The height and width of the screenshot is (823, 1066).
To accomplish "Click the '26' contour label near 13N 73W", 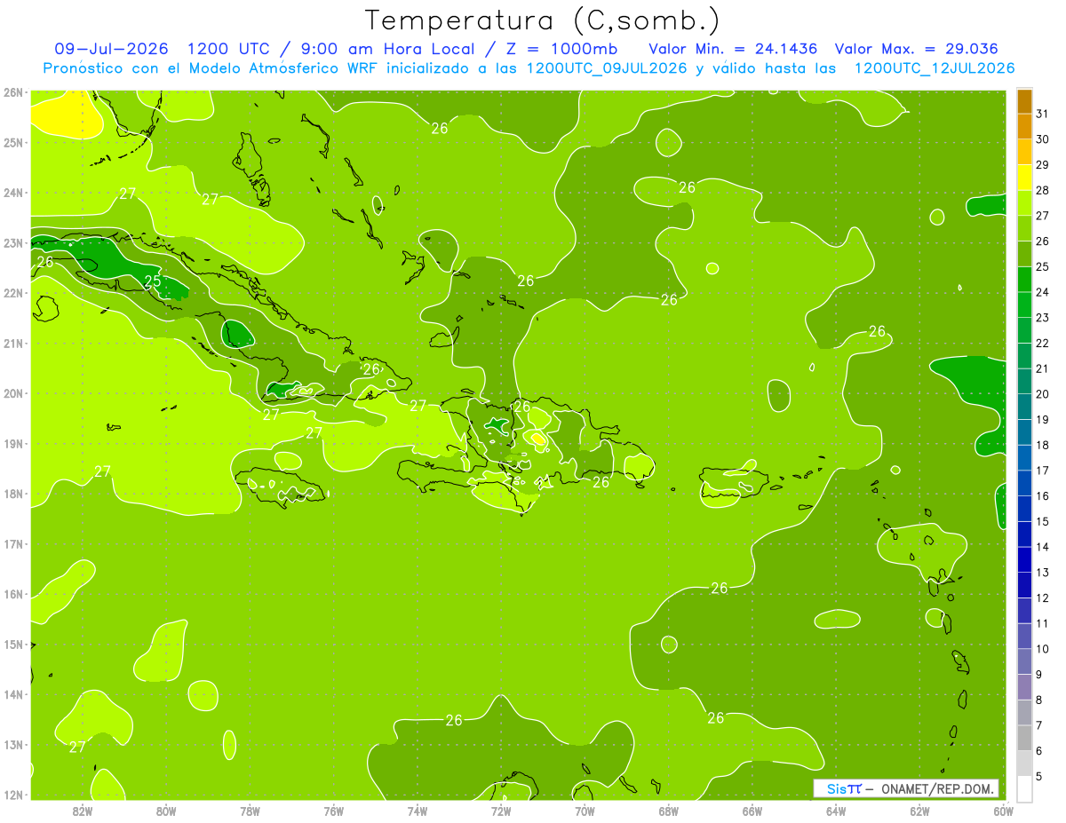I will point(454,720).
